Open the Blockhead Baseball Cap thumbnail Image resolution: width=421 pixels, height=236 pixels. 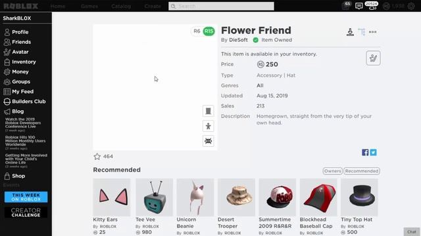[x=318, y=197]
